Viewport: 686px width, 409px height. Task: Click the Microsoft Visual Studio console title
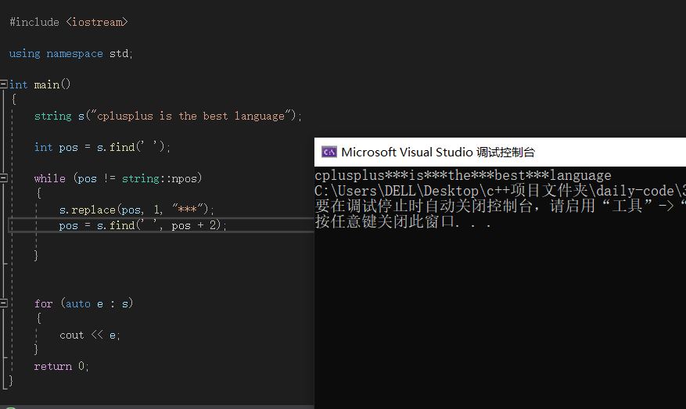(438, 152)
